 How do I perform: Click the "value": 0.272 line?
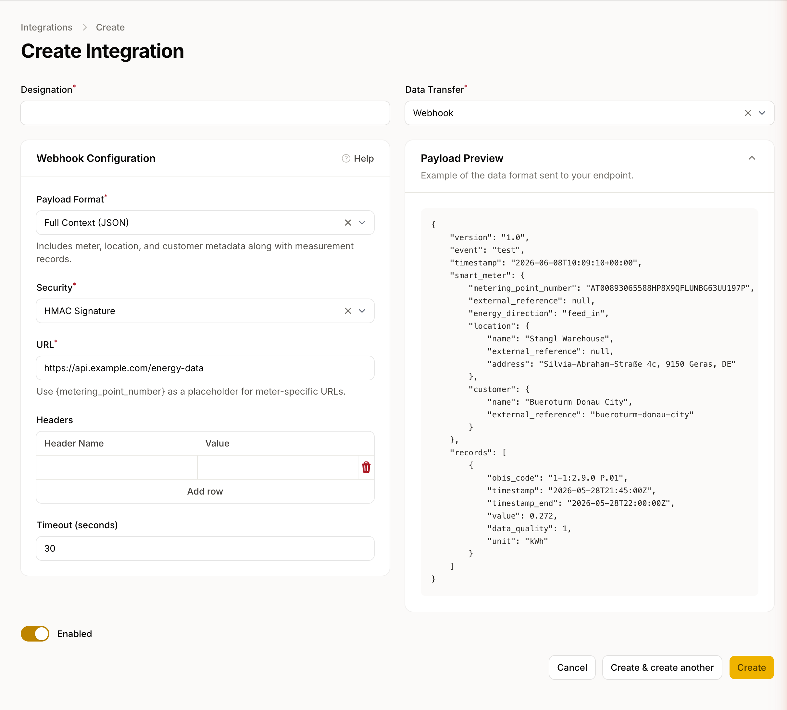[x=522, y=516]
